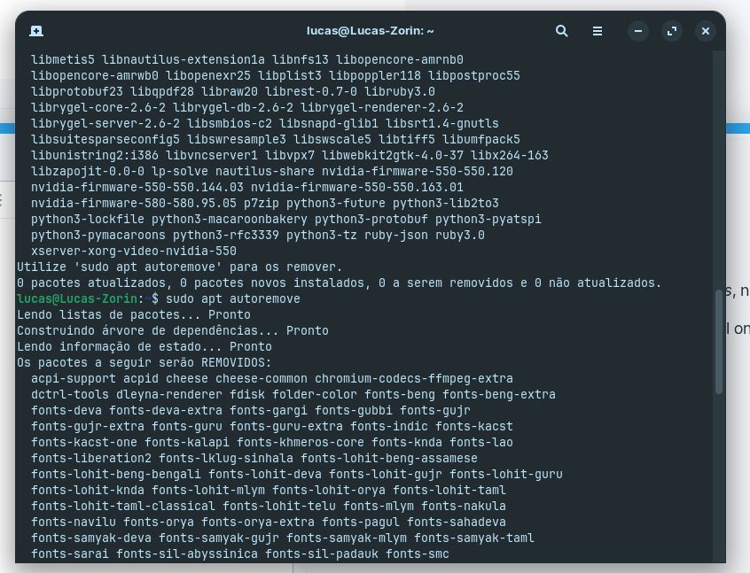The width and height of the screenshot is (750, 573).
Task: Click the typed 'sudo apt autoremove' command
Action: click(232, 299)
